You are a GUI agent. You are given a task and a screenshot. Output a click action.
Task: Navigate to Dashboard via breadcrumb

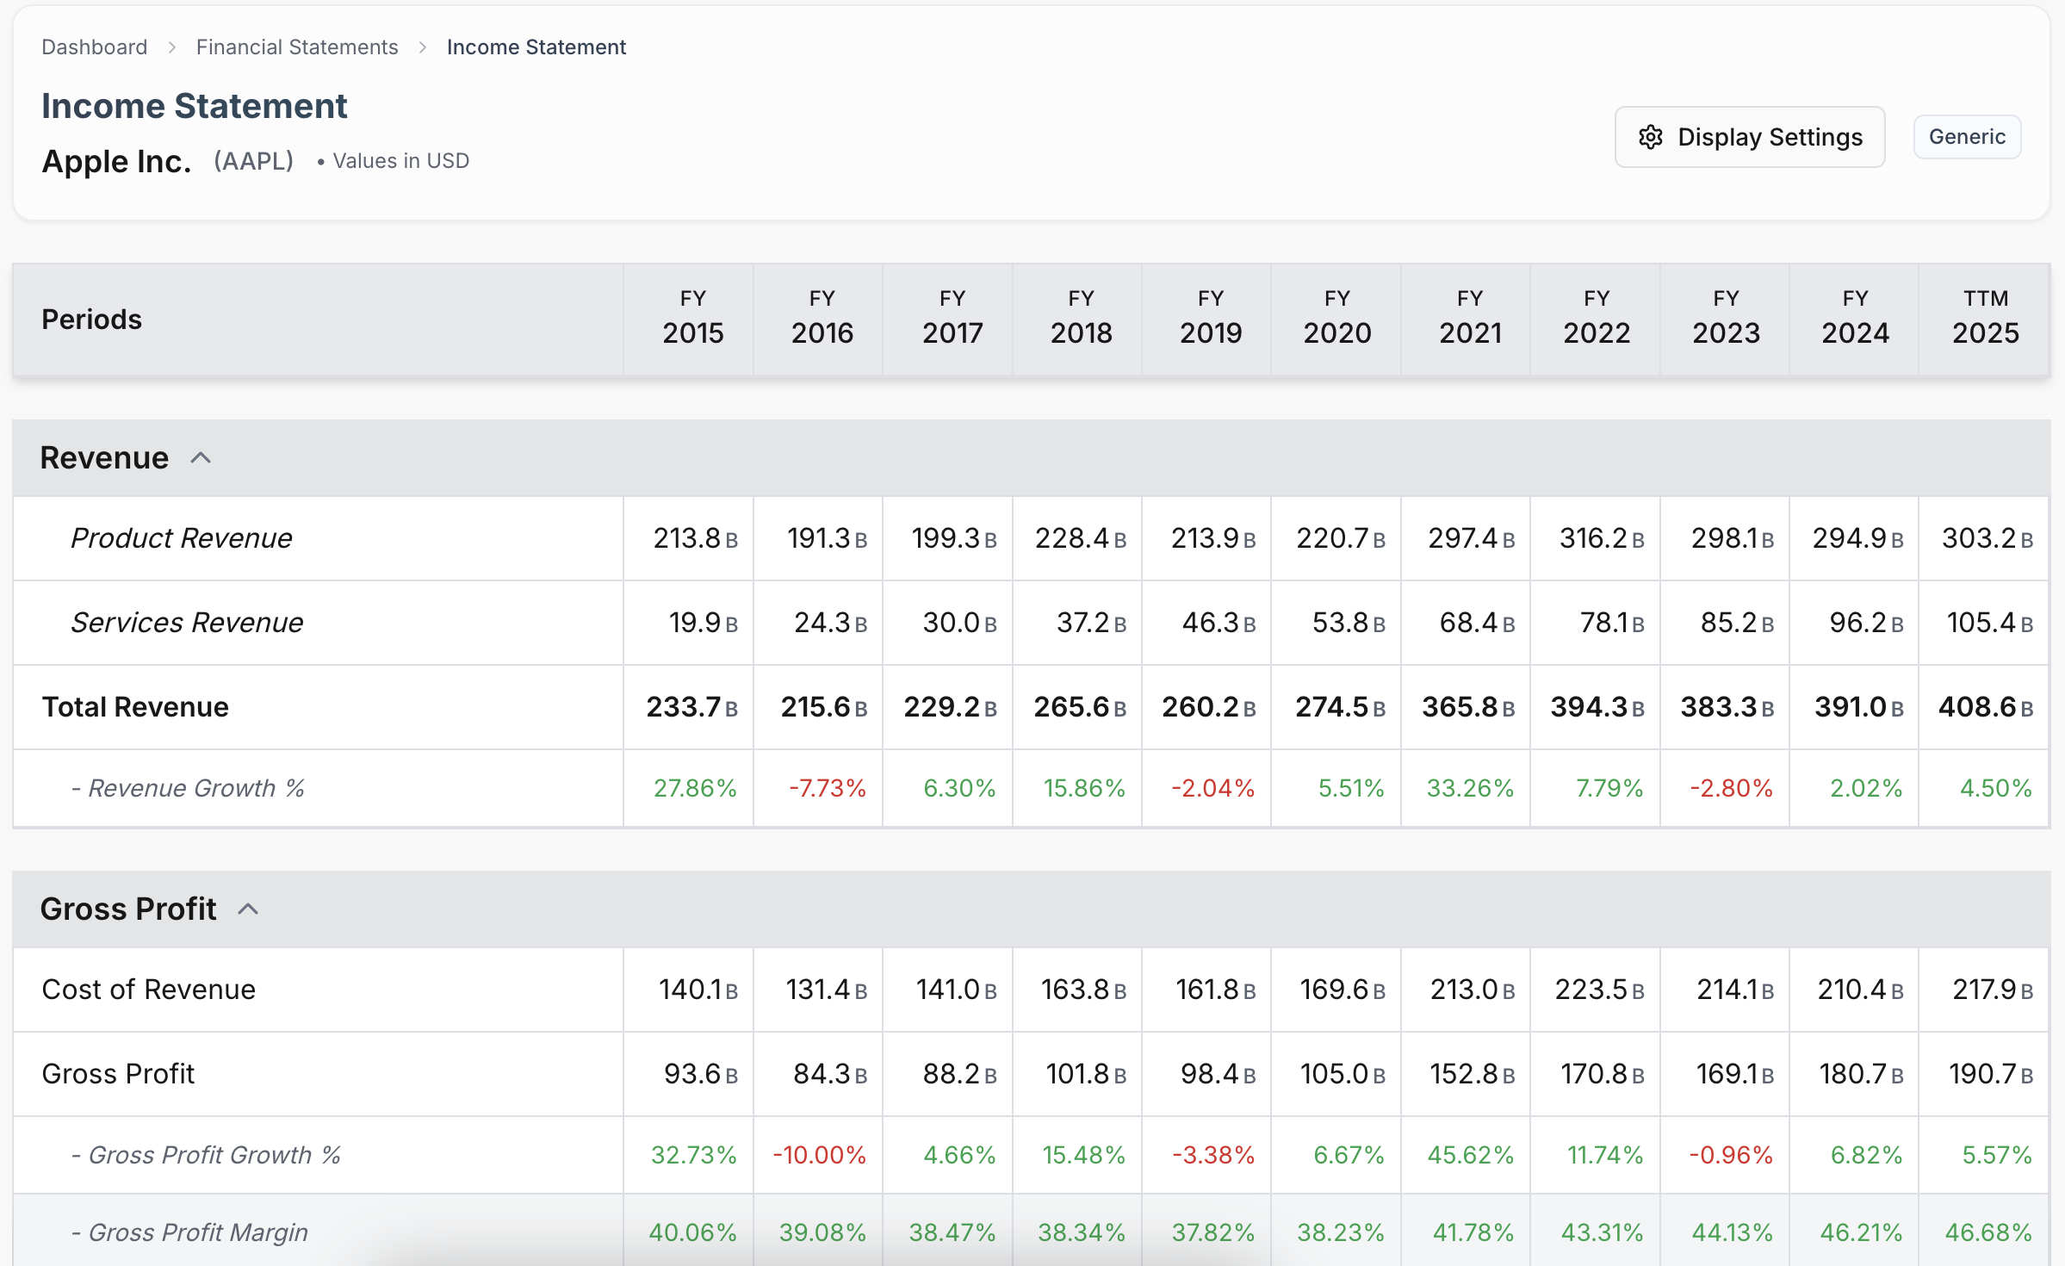point(94,47)
